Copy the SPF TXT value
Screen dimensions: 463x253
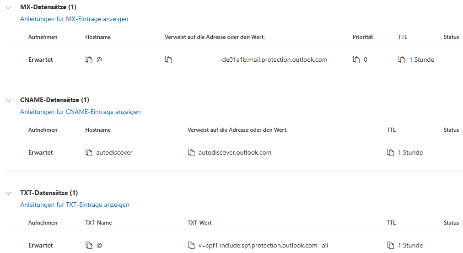[191, 246]
